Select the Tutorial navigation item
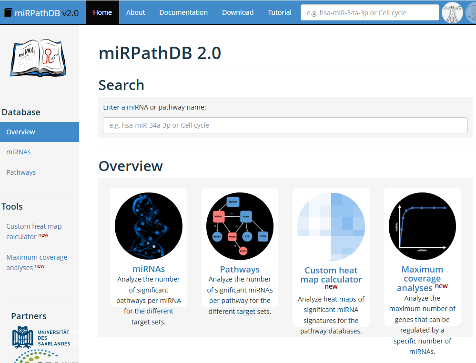Viewport: 476px width, 363px height. pyautogui.click(x=280, y=12)
